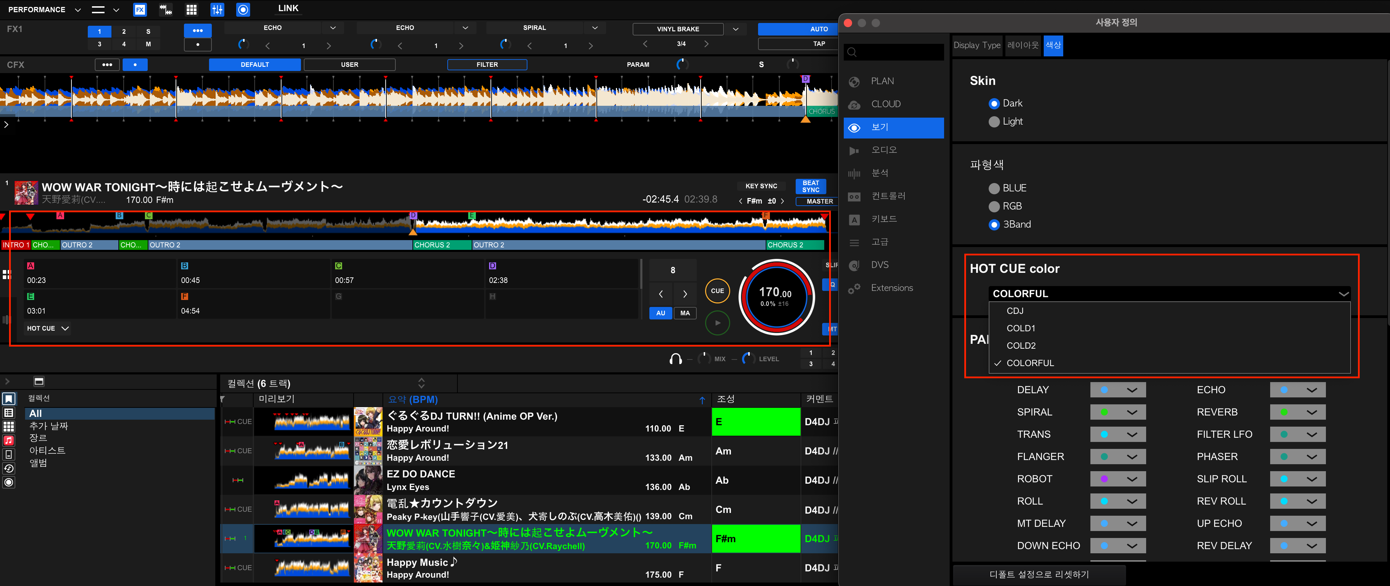
Task: Open the mixer panel icon in toolbar
Action: point(217,9)
